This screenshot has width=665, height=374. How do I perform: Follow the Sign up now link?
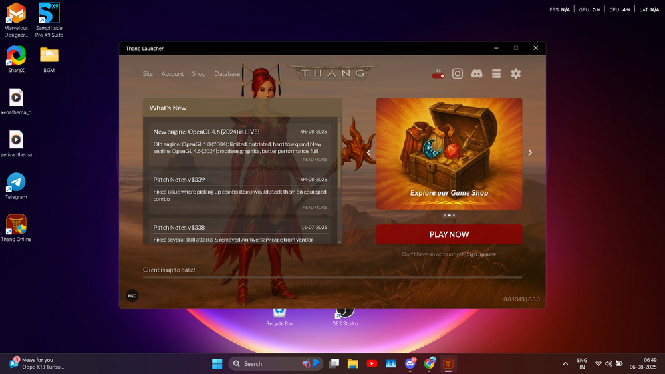[481, 254]
